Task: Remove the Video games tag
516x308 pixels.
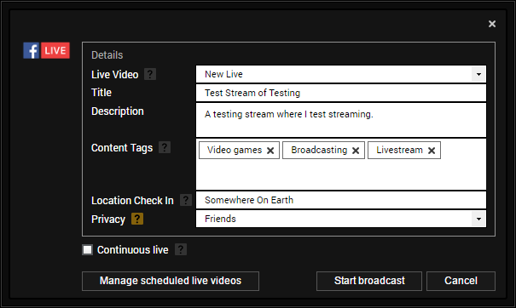Action: point(270,151)
